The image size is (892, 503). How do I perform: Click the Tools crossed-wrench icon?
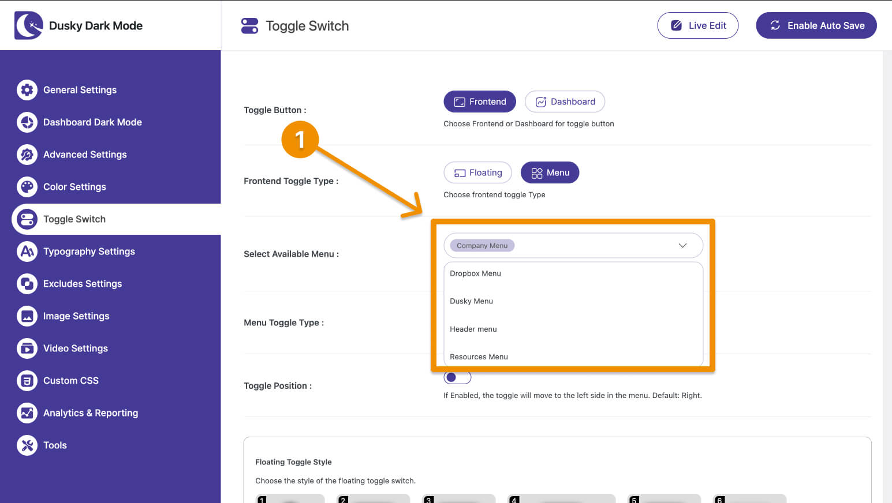click(x=27, y=445)
